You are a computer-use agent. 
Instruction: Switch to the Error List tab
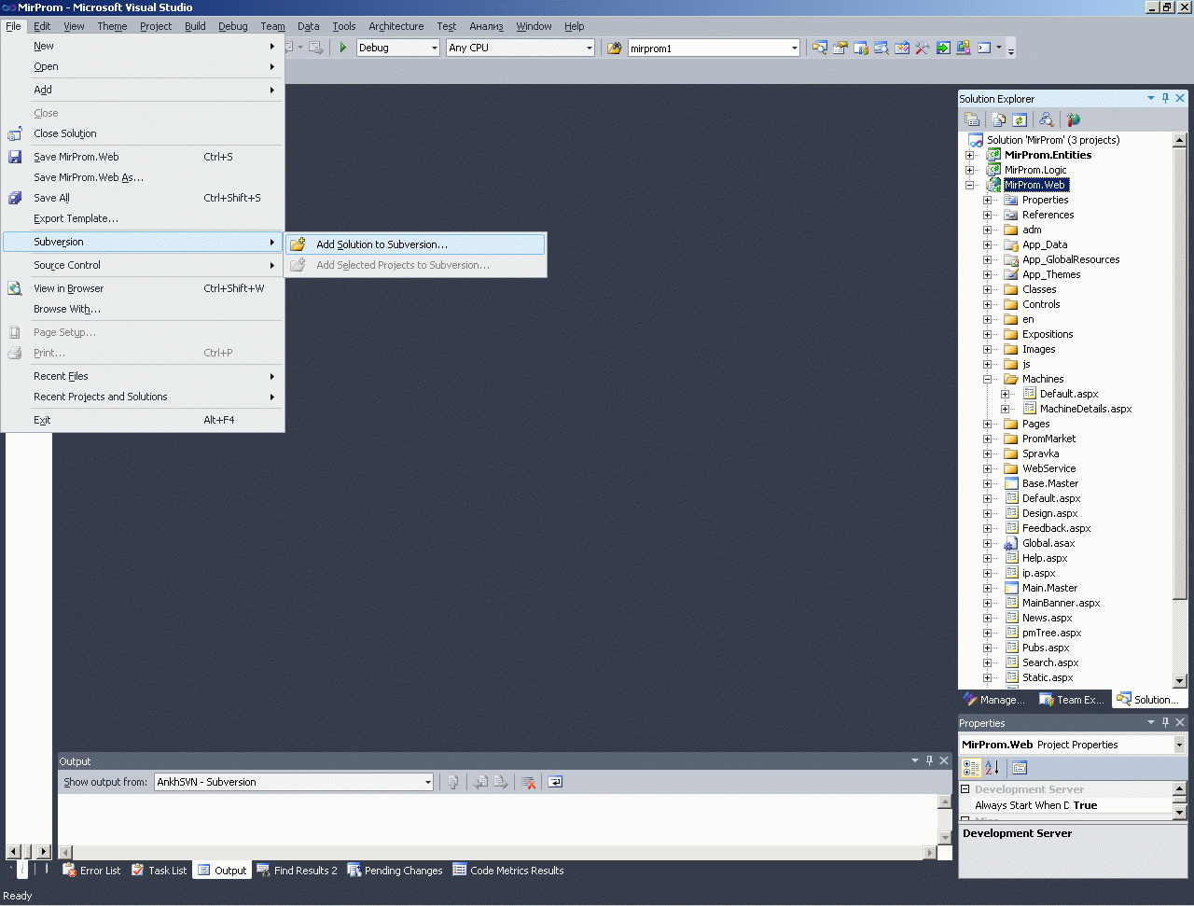pos(91,871)
